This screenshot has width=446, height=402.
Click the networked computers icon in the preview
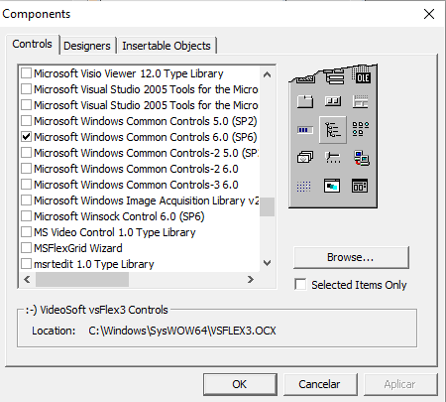coord(361,158)
